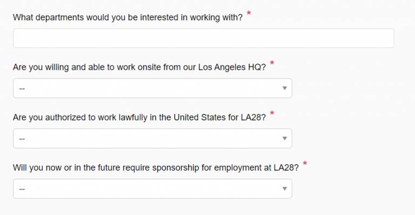Viewport: 415px width, 215px height.
Task: Click the 'authorized to work lawfully' question label
Action: 139,117
